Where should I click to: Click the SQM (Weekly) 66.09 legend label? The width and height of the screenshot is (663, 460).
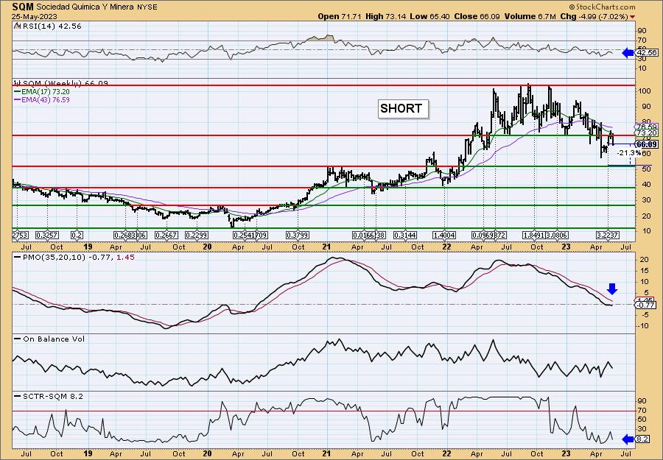pyautogui.click(x=64, y=83)
